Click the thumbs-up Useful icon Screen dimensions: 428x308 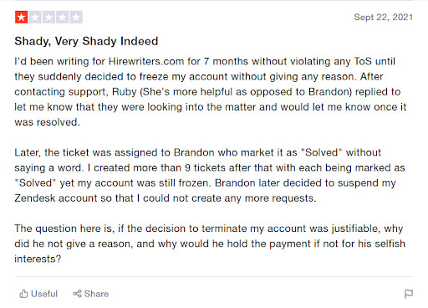[x=23, y=294]
